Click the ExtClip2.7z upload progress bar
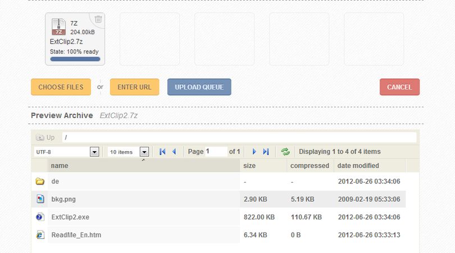The width and height of the screenshot is (455, 253). pyautogui.click(x=75, y=59)
